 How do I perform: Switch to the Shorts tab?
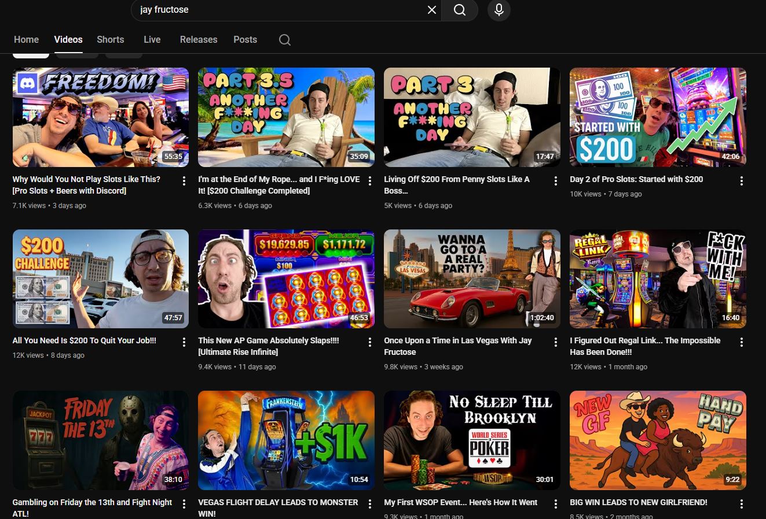111,39
